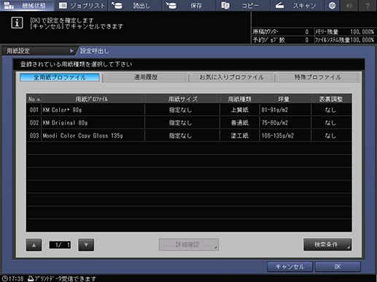
Task: Select the 適用履歴 tab
Action: point(146,77)
